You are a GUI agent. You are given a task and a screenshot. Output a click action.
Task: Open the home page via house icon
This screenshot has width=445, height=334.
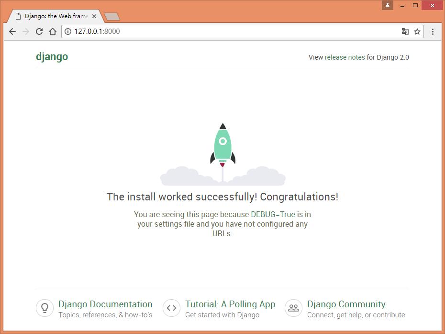[x=53, y=31]
